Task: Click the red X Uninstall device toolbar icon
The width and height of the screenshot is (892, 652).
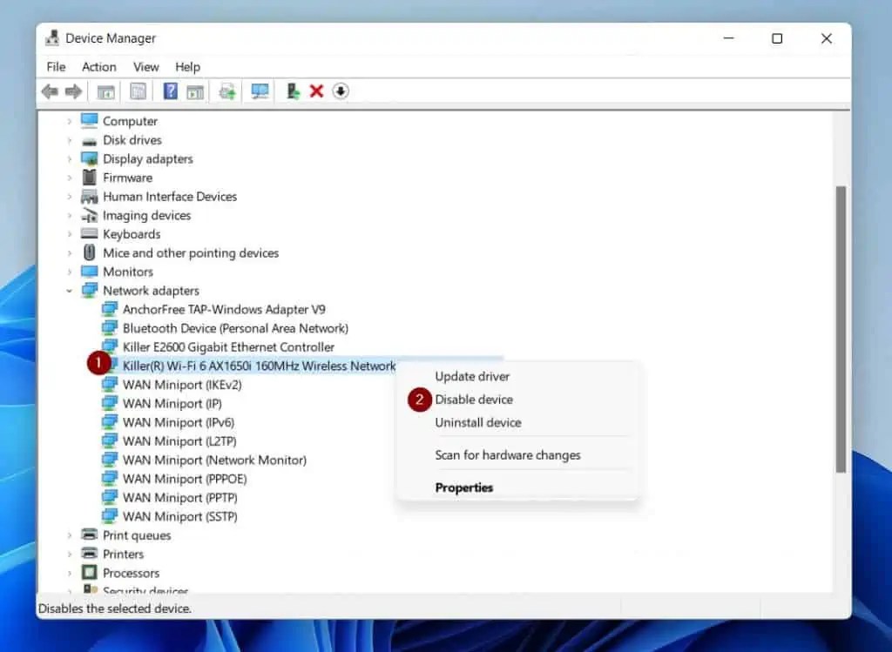Action: 317,91
